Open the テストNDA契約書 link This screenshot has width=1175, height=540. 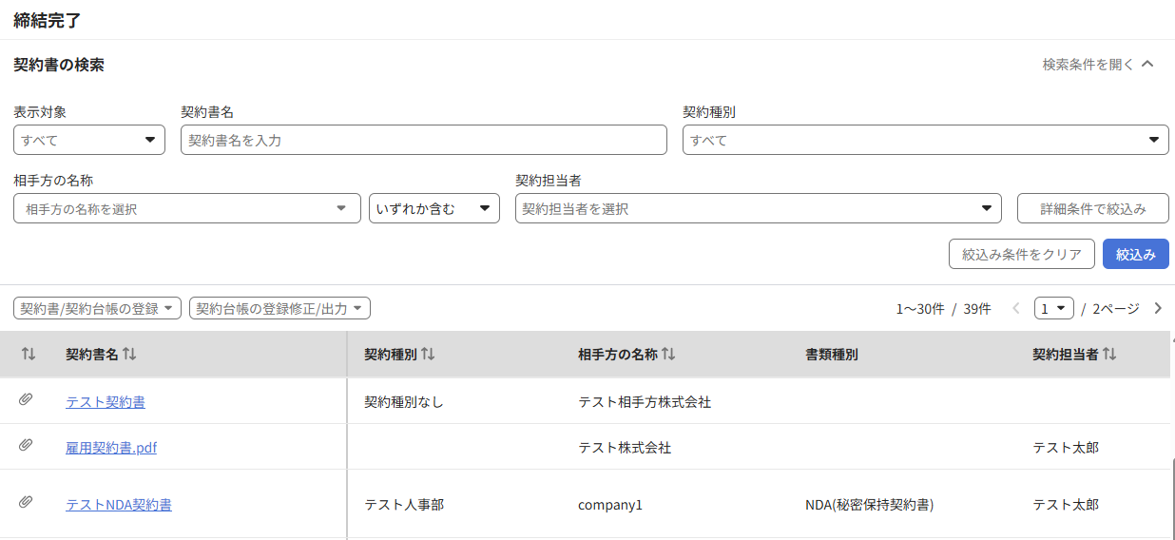(119, 505)
